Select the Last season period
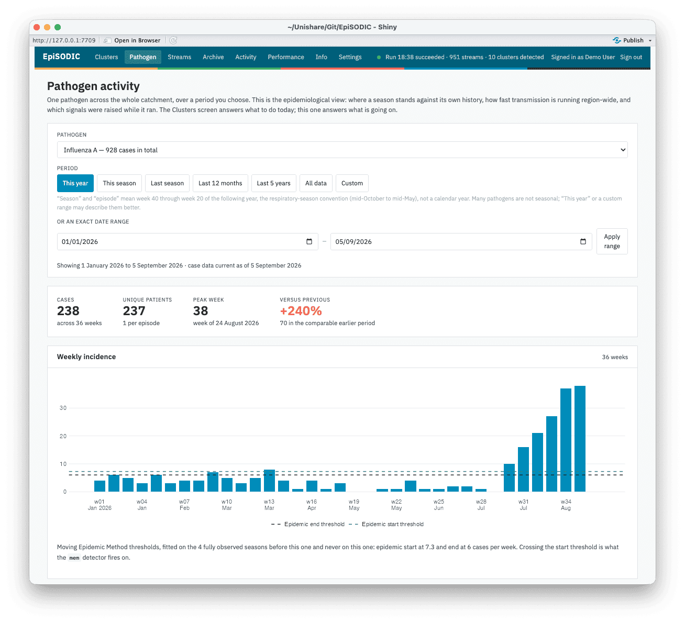The width and height of the screenshot is (685, 623). [167, 183]
